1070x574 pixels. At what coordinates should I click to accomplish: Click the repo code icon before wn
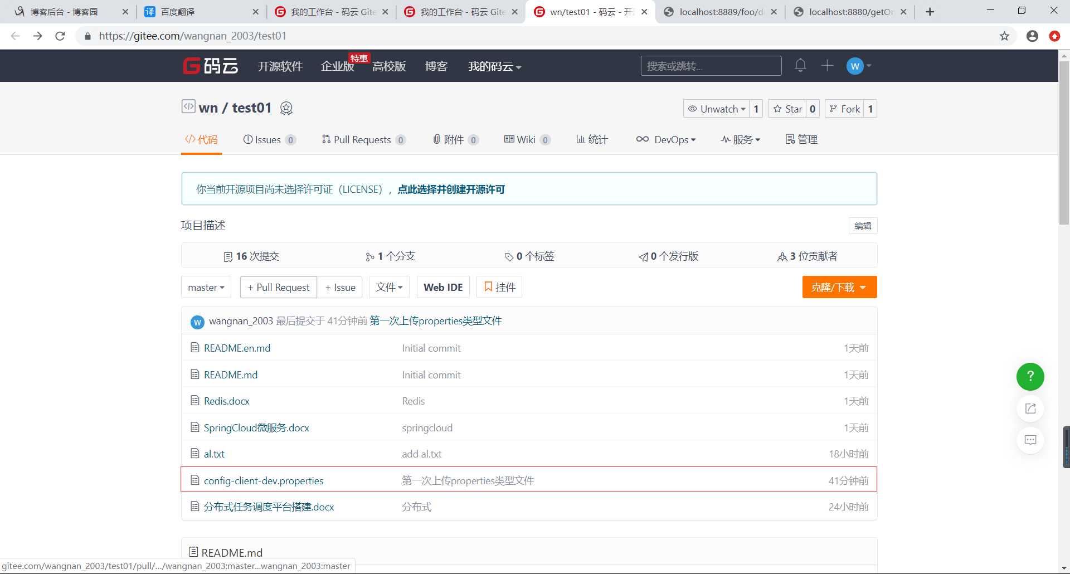(188, 106)
